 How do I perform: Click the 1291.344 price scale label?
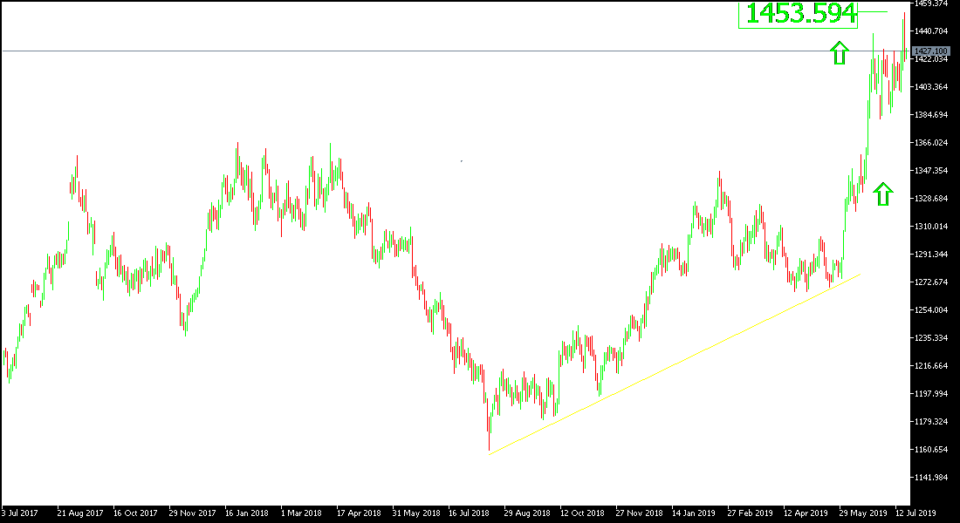point(934,255)
